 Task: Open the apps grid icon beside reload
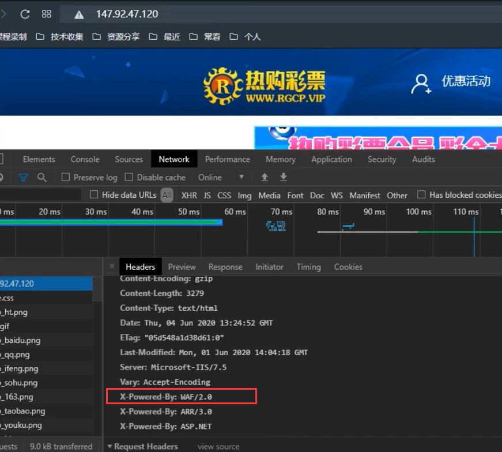click(x=47, y=14)
